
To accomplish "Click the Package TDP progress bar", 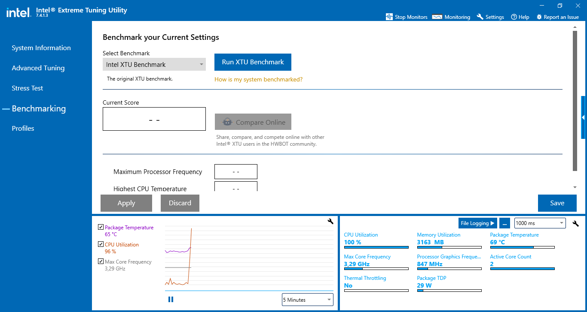I will 449,291.
